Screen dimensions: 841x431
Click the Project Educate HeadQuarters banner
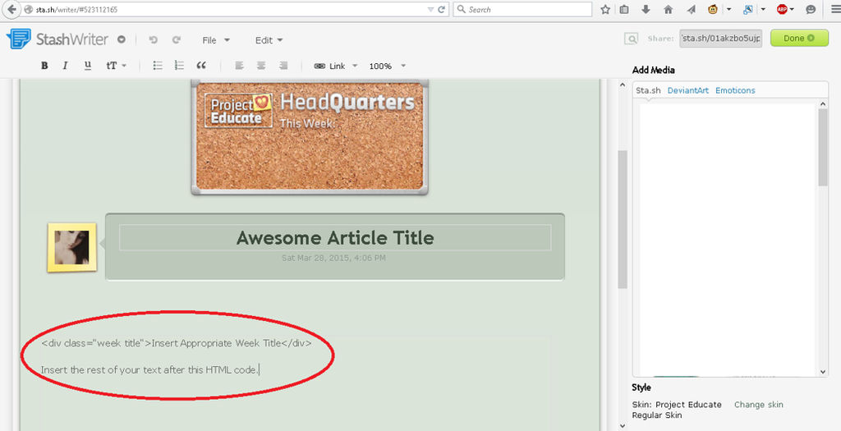310,137
